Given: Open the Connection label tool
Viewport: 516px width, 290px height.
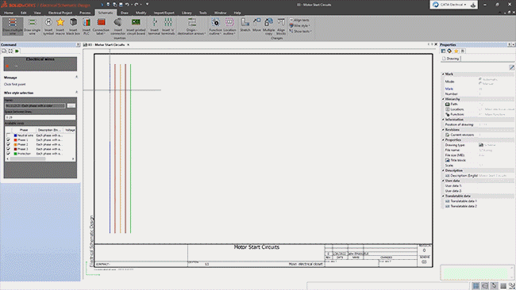Looking at the screenshot, I should click(101, 26).
